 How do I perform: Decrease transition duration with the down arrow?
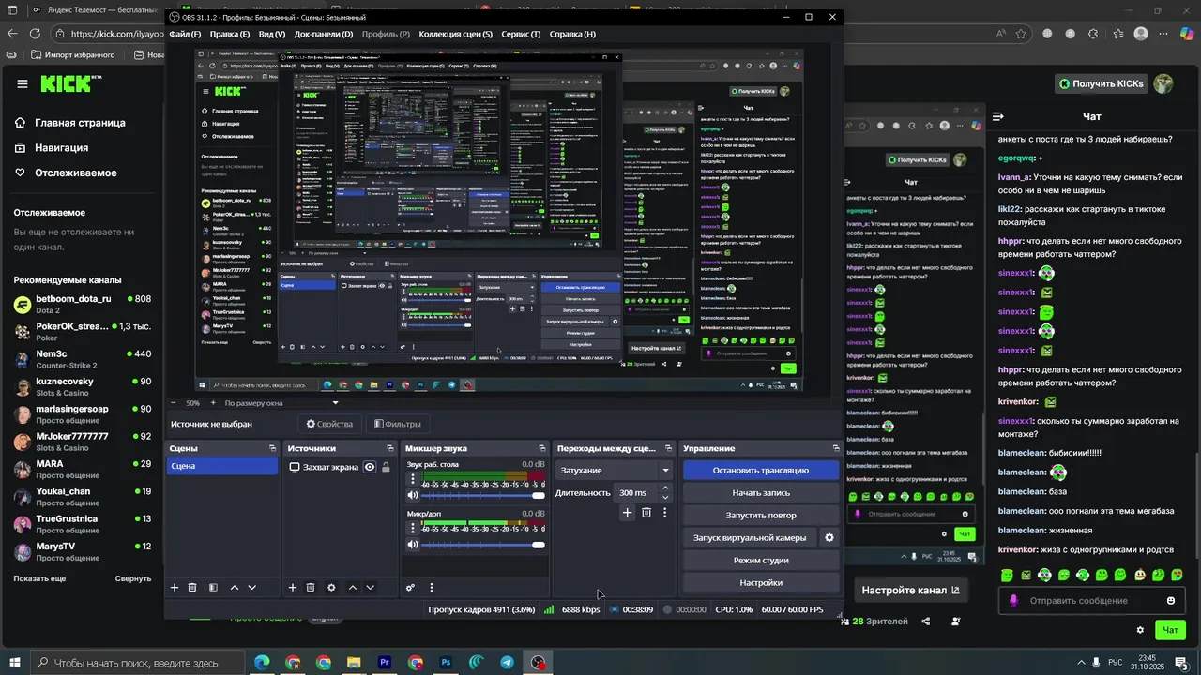coord(665,498)
